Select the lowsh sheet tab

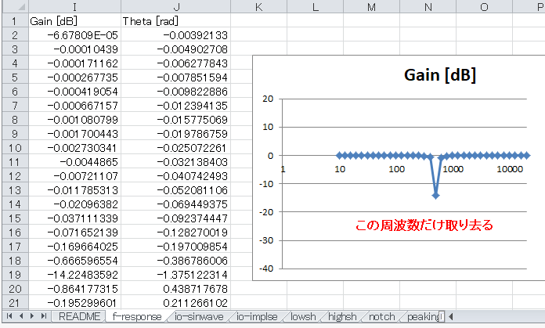[x=303, y=316]
